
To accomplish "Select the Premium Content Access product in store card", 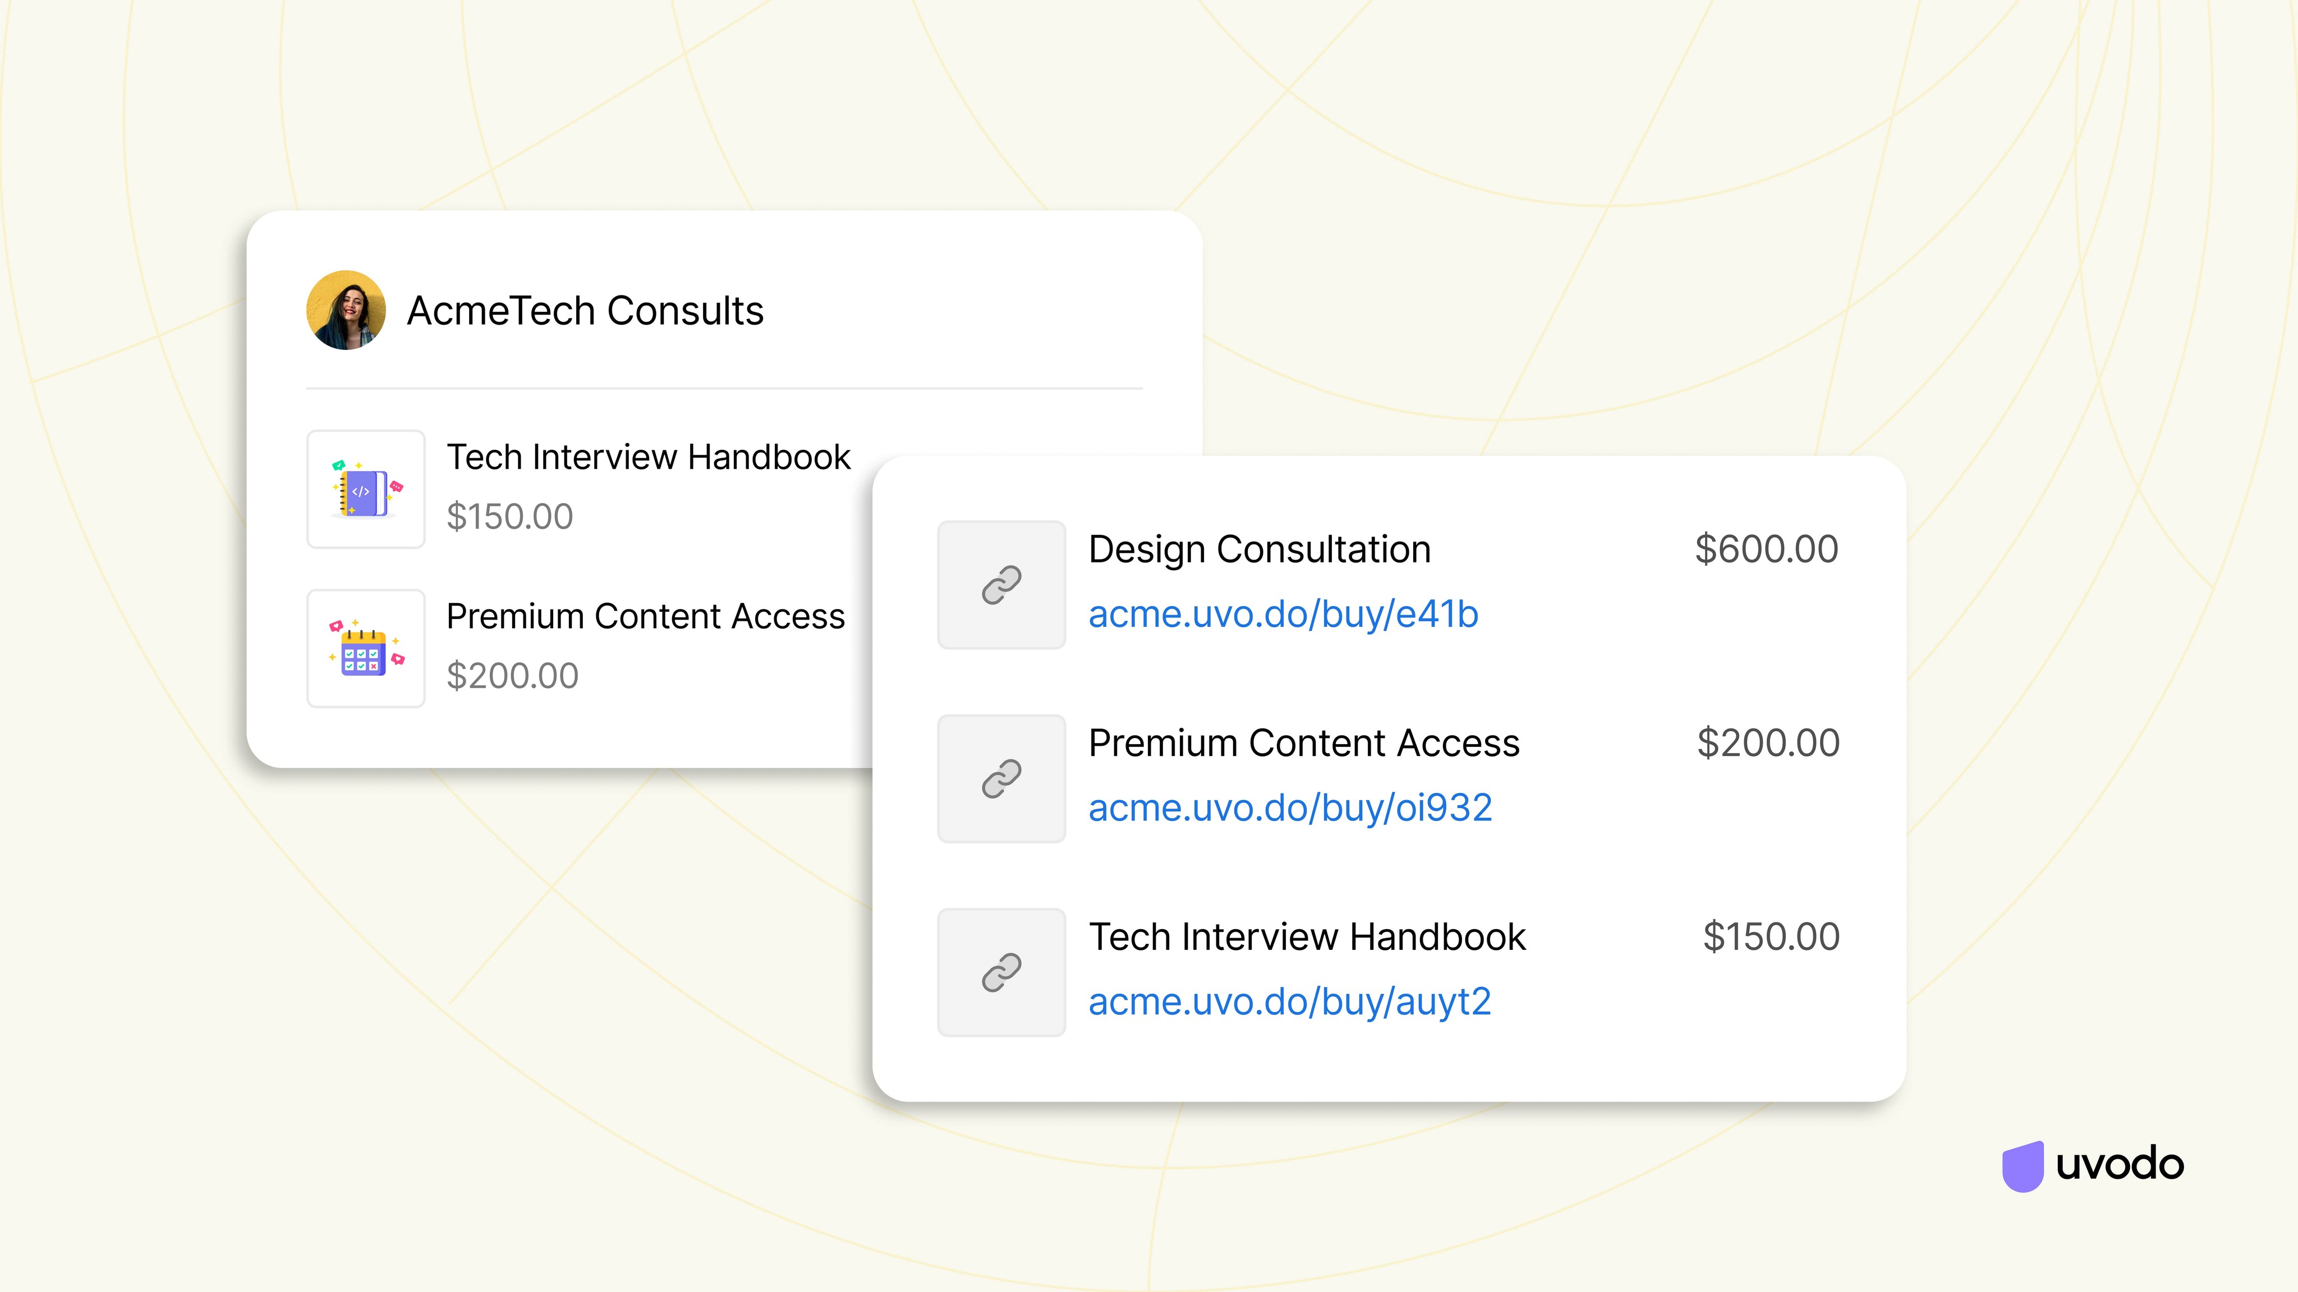I will pyautogui.click(x=645, y=616).
